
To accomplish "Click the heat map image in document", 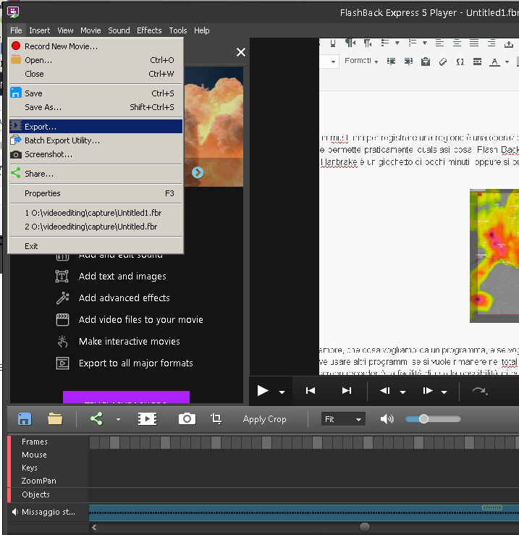I will 494,256.
